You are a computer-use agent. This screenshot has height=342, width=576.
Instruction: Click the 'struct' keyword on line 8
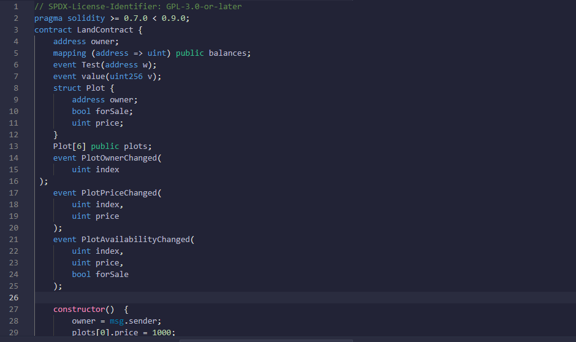pyautogui.click(x=67, y=88)
